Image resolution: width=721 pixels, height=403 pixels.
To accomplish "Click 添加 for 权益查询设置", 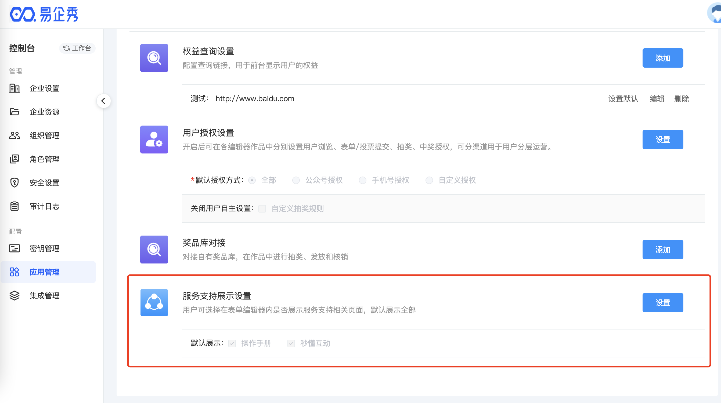I will tap(663, 58).
